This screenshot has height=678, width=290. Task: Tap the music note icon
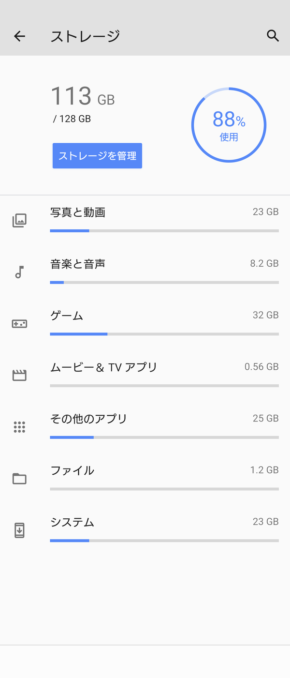click(x=19, y=272)
